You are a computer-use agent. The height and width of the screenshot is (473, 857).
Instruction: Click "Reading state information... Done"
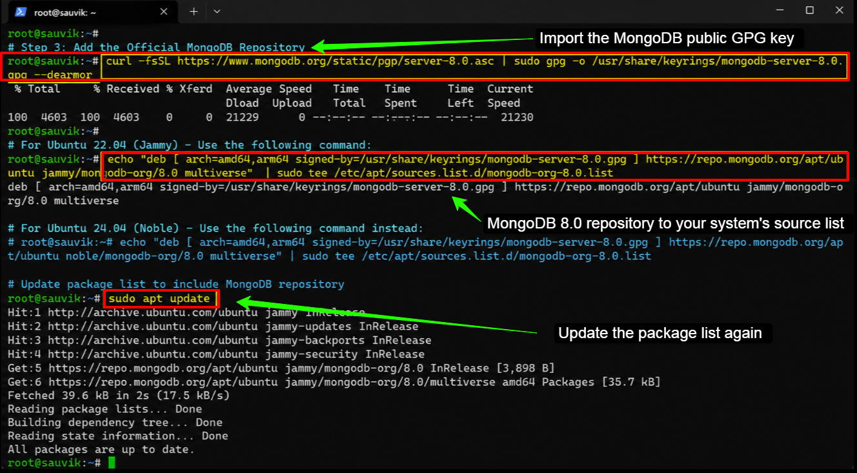118,436
